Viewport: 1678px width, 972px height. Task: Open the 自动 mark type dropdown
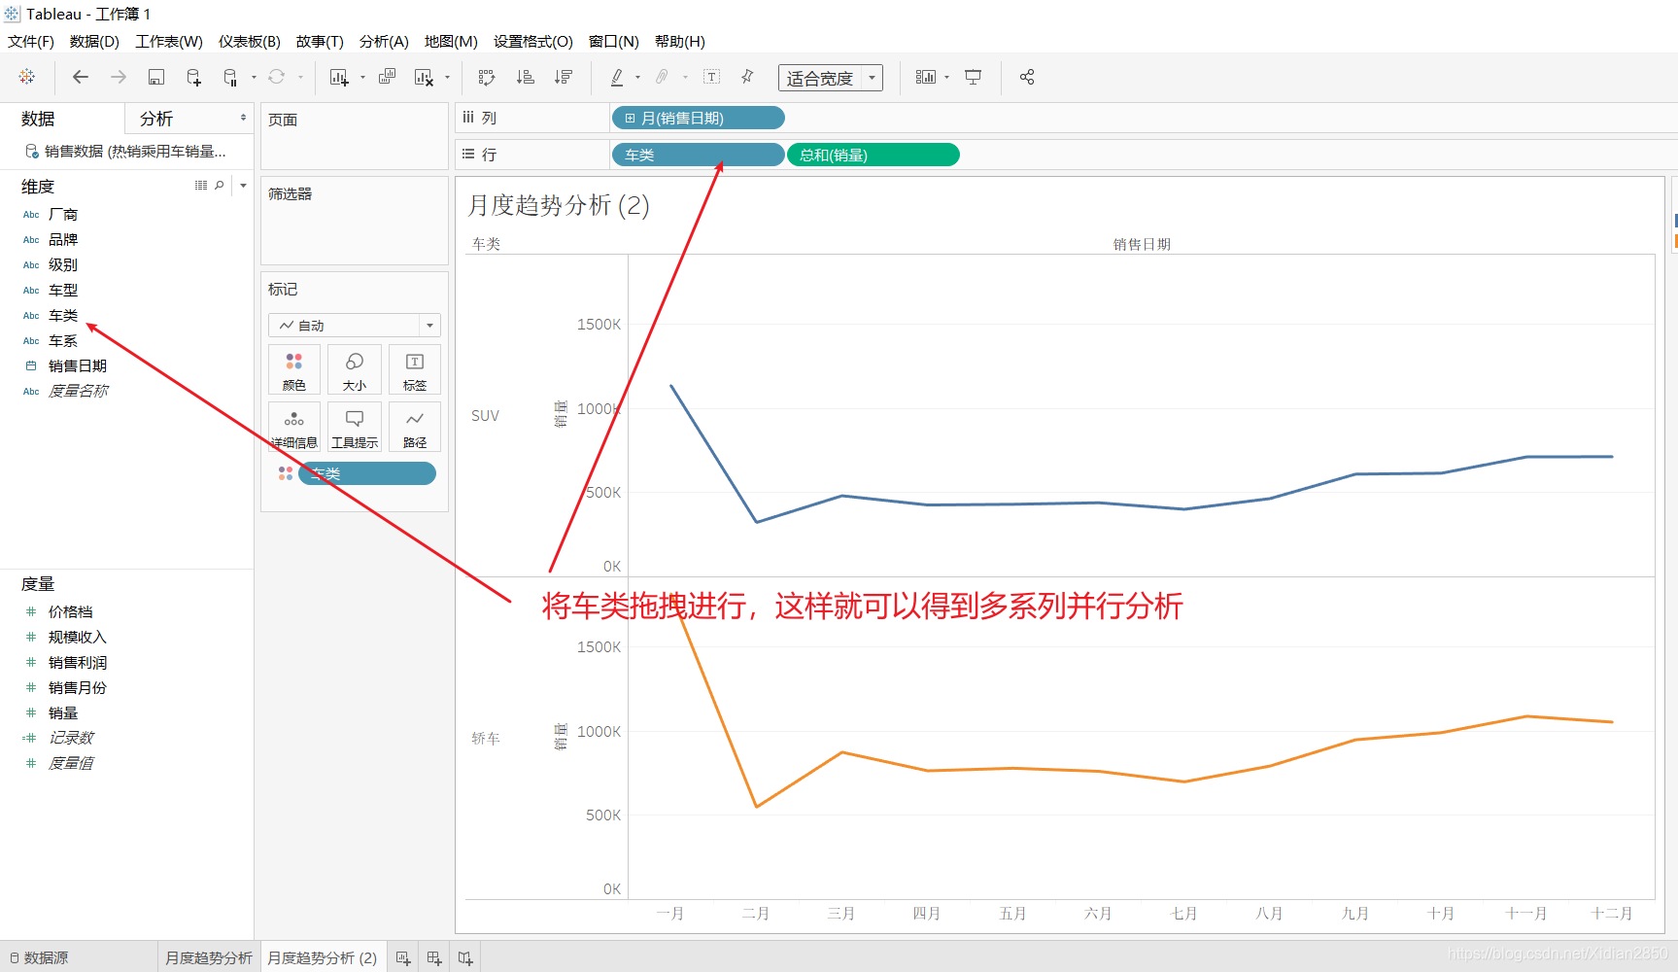point(355,325)
